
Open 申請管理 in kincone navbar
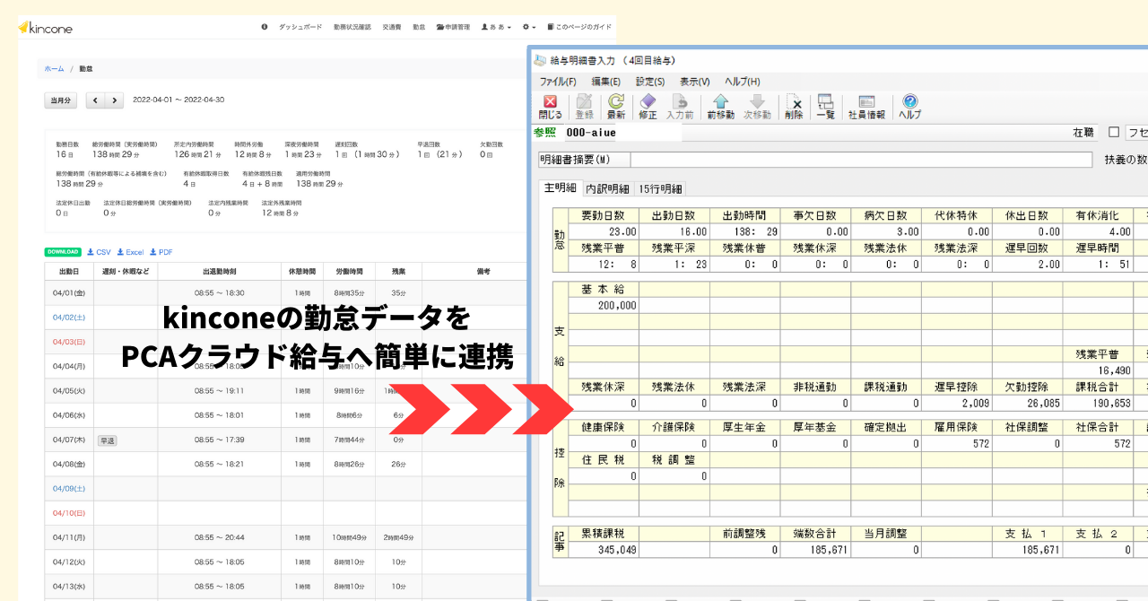[453, 28]
